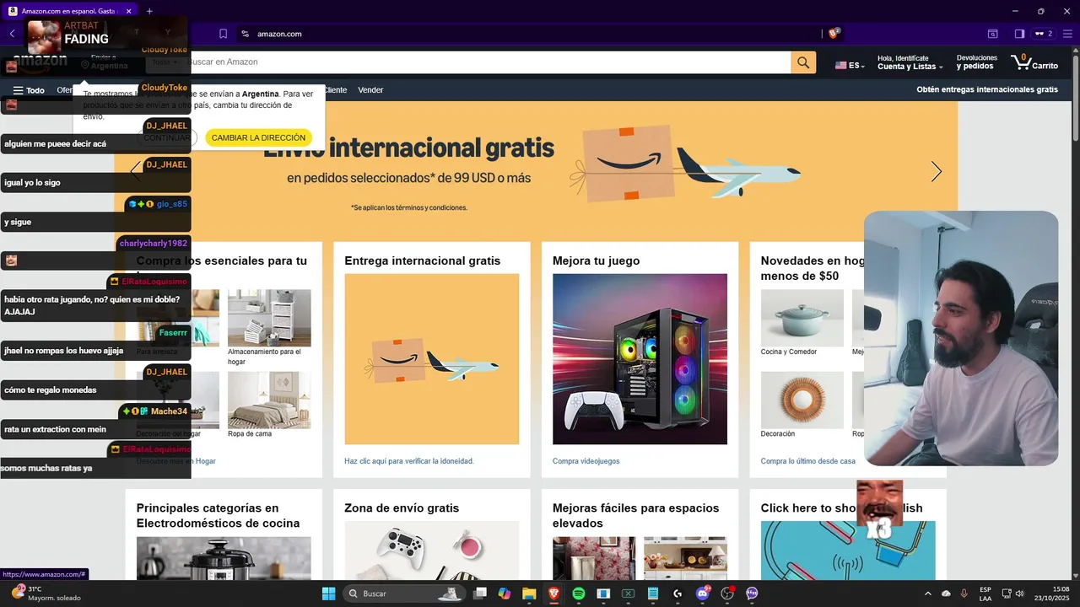
Task: Go to previous banner with left arrow
Action: (136, 172)
